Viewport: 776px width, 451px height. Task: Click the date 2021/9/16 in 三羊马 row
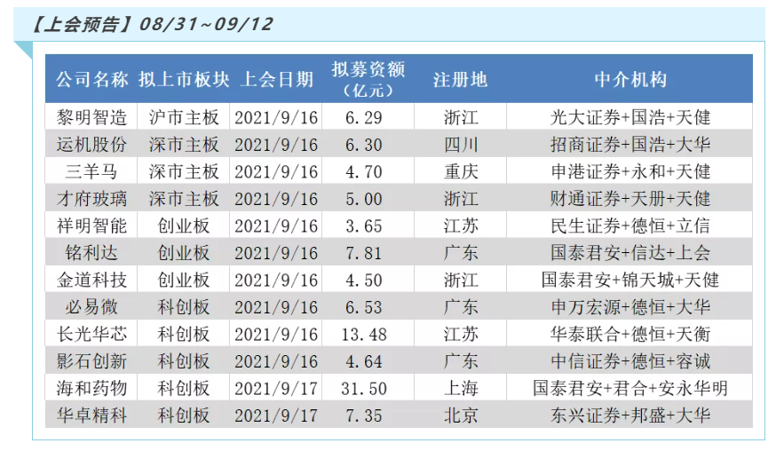tap(276, 172)
